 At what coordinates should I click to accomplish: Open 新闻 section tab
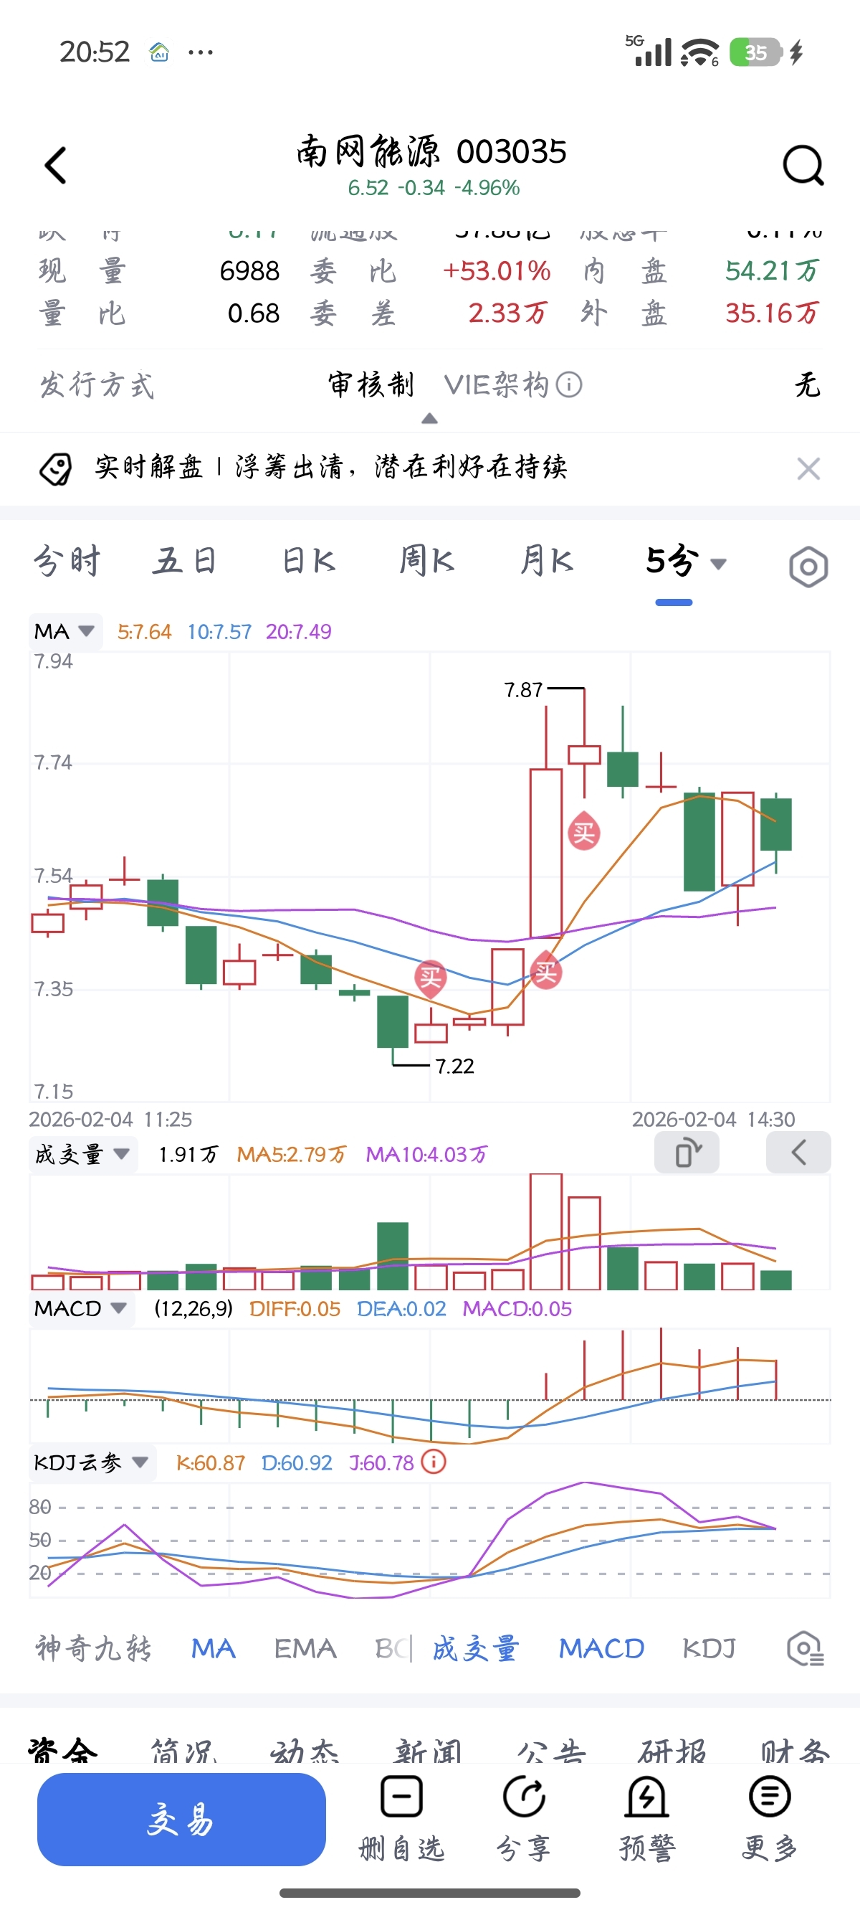[x=428, y=1751]
